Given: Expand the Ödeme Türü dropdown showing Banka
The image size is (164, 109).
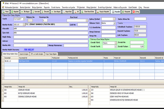Looking at the screenshot, I should click(x=114, y=23).
